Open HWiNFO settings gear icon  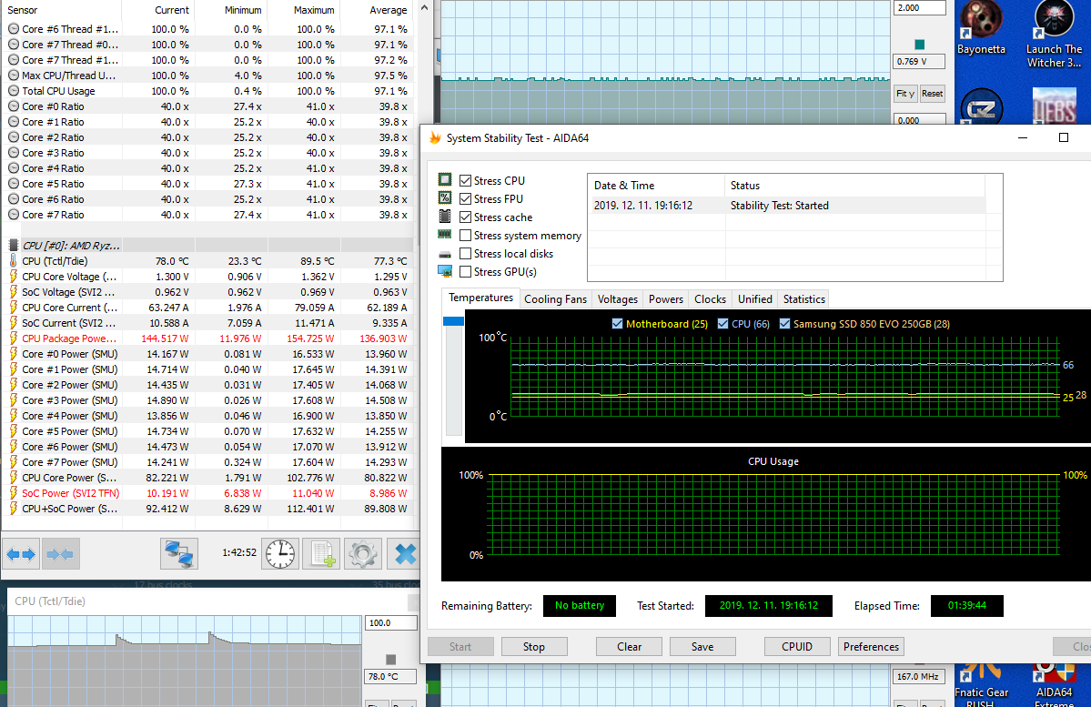362,554
